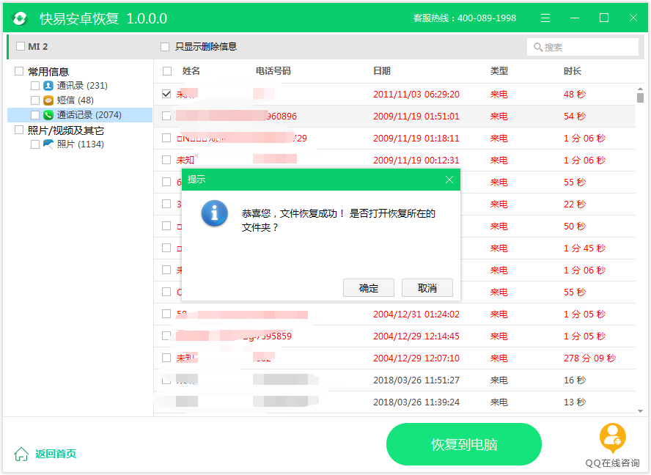This screenshot has width=651, height=475.
Task: Click the 时长 column header
Action: pyautogui.click(x=572, y=71)
